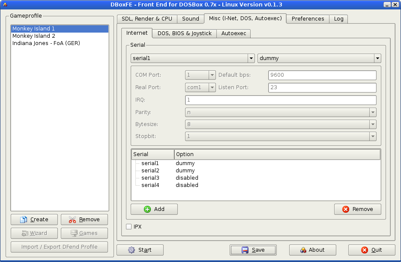Click the About icon

[x=303, y=250]
